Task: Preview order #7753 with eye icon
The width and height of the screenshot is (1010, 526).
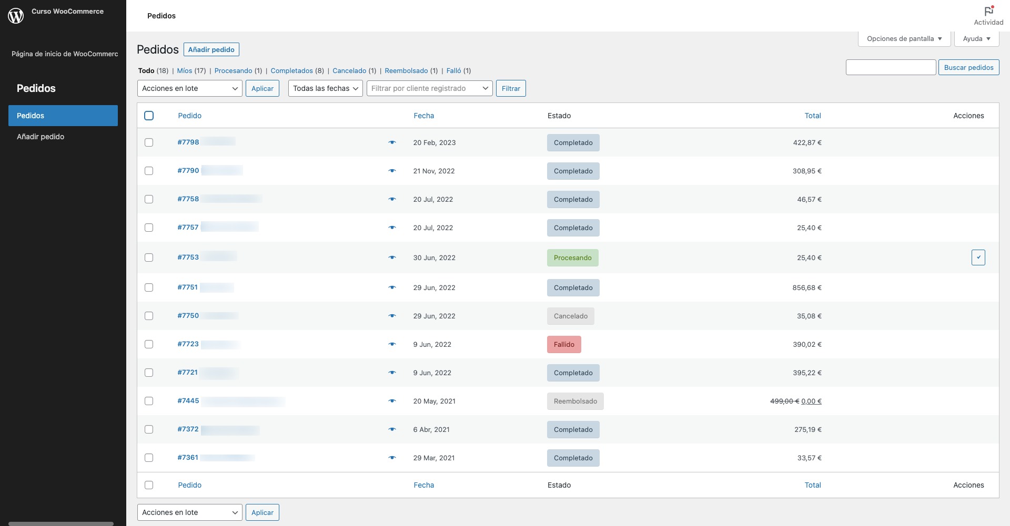Action: point(392,257)
